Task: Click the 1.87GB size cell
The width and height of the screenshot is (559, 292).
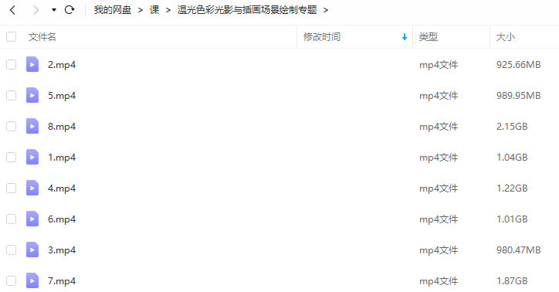Action: click(x=512, y=281)
